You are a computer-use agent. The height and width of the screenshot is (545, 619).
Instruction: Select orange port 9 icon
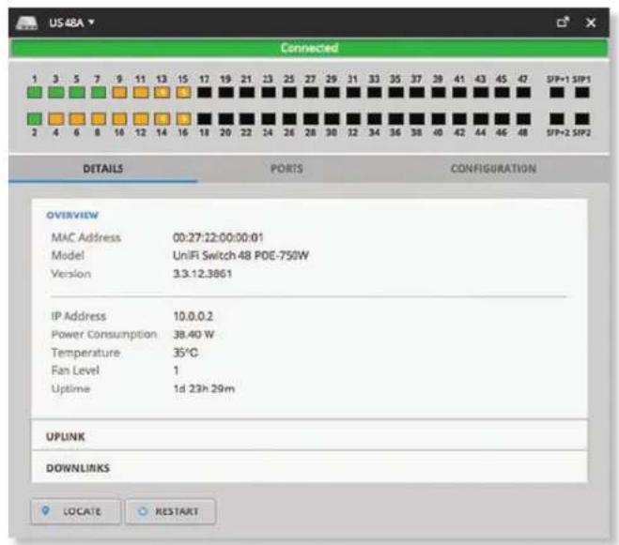pos(119,92)
